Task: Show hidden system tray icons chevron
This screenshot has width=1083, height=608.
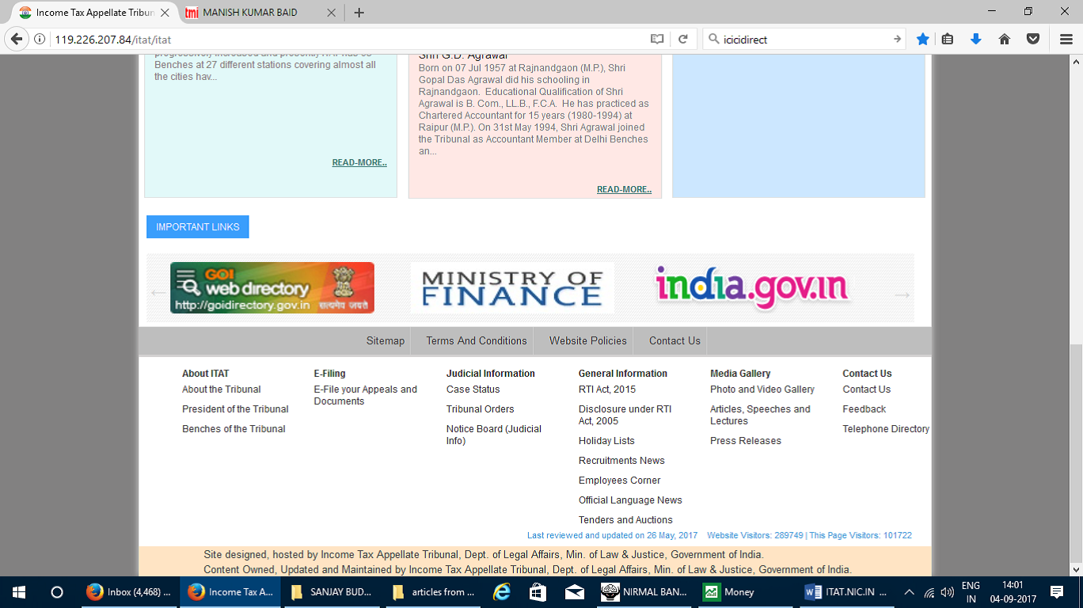Action: tap(909, 592)
